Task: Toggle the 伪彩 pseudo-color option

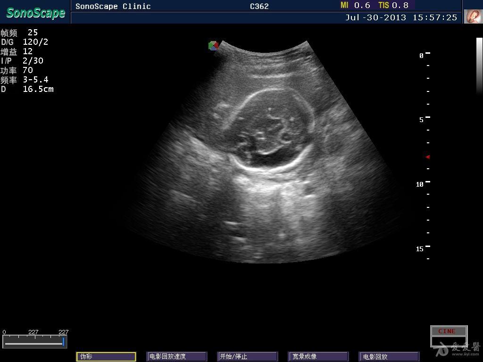Action: point(106,357)
